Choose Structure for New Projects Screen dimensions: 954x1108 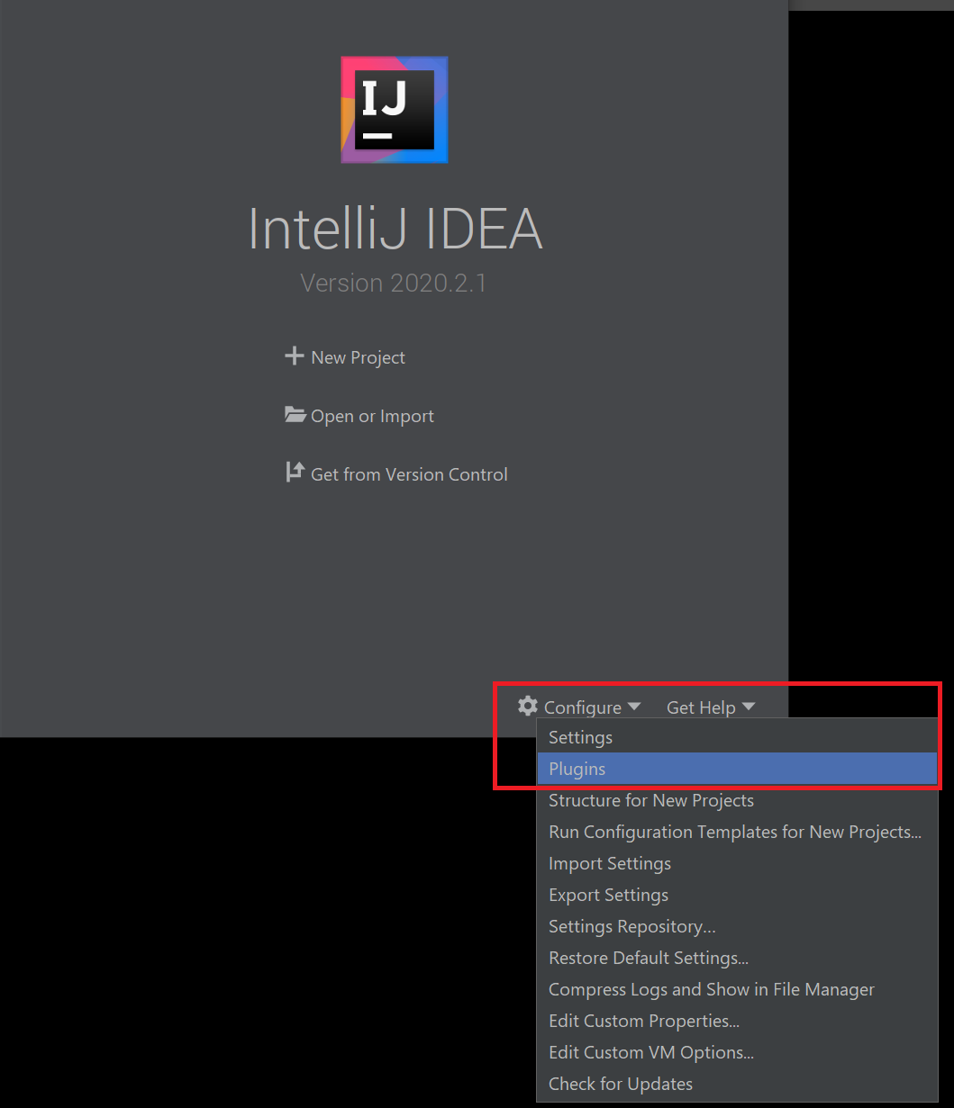click(737, 800)
